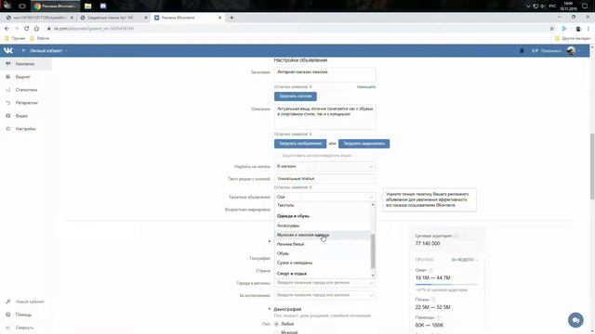
Task: Open the Работа bookmarks folder
Action: (x=40, y=38)
